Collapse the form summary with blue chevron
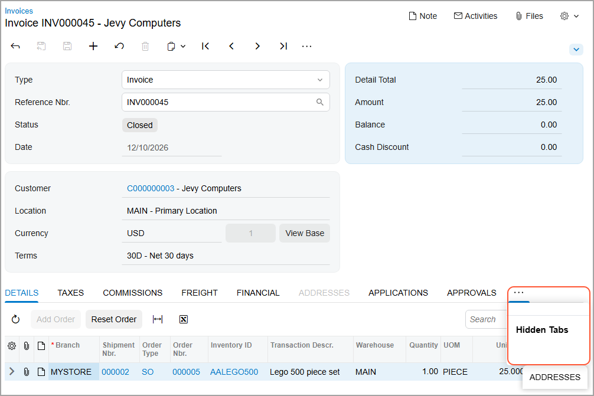Viewport: 594px width, 396px height. point(576,49)
